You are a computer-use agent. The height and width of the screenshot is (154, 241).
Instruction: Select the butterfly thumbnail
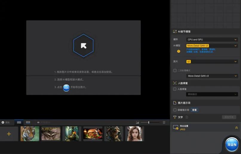point(51,134)
